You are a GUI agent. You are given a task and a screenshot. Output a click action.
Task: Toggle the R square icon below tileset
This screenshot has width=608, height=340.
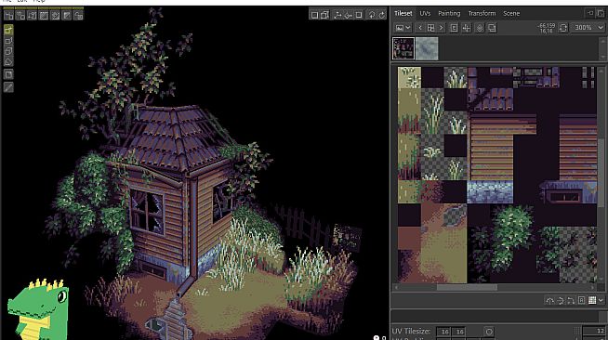pyautogui.click(x=581, y=300)
